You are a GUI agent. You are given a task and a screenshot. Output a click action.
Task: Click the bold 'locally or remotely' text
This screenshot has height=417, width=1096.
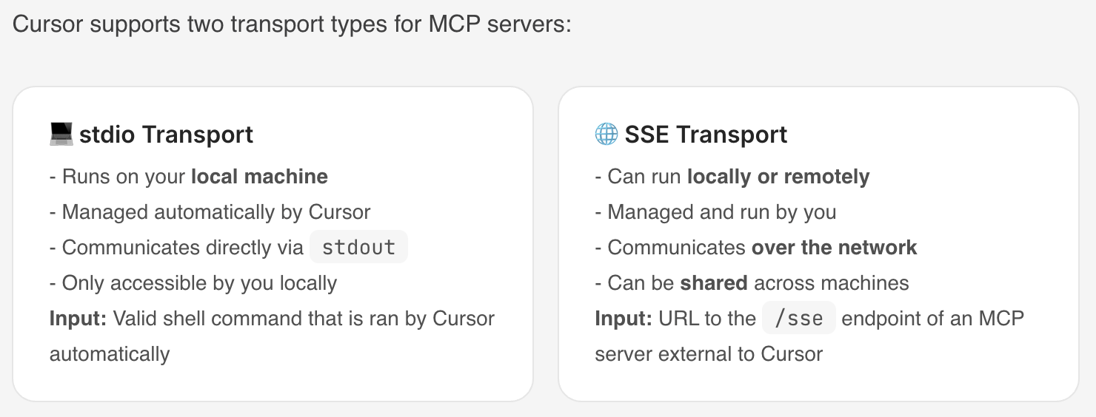(x=778, y=177)
